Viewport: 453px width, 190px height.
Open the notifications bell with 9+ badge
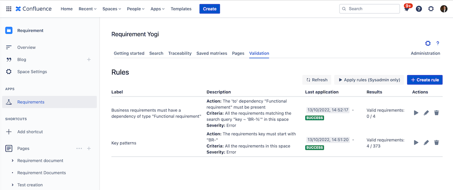click(407, 8)
